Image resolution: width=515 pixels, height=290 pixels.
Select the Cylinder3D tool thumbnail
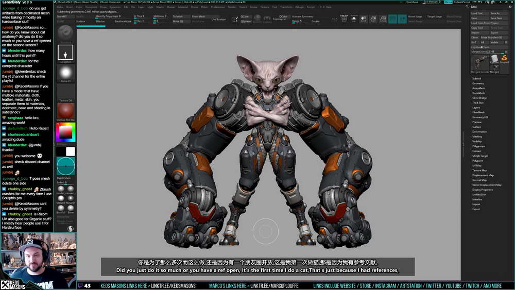(495, 58)
